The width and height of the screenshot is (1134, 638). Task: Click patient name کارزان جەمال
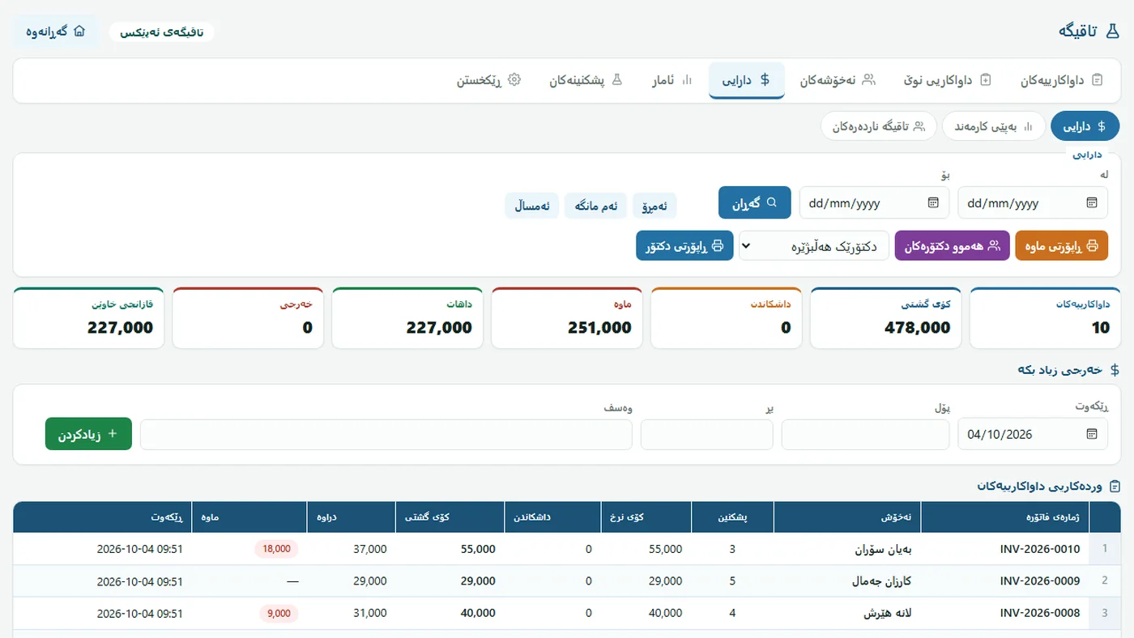tap(882, 581)
